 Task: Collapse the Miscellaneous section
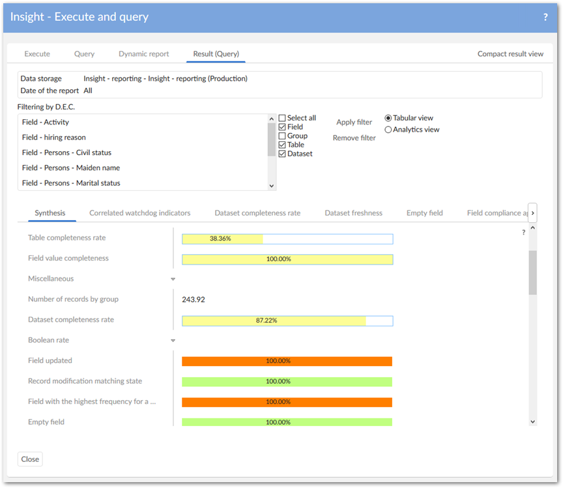pos(173,279)
